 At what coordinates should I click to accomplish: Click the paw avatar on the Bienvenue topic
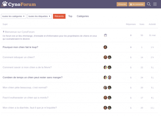(105, 35)
